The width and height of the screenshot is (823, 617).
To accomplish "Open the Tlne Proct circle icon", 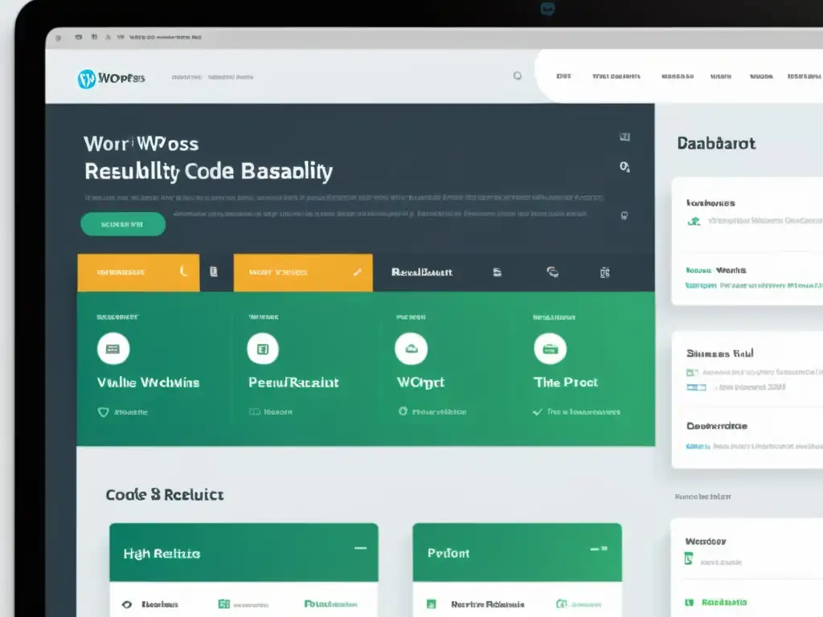I will pos(550,349).
